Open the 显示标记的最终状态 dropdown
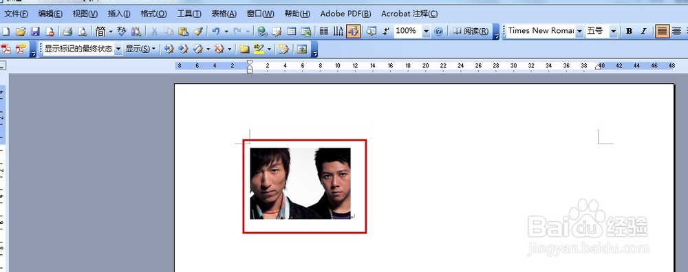Image resolution: width=688 pixels, height=272 pixels. pyautogui.click(x=118, y=49)
